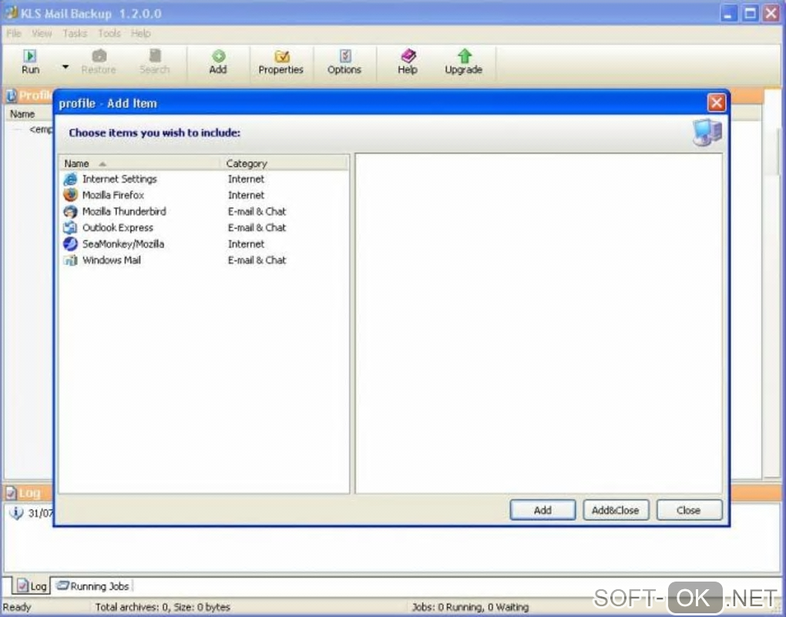Image resolution: width=786 pixels, height=617 pixels.
Task: Click the Mozilla Thunderbird item name
Action: 124,212
